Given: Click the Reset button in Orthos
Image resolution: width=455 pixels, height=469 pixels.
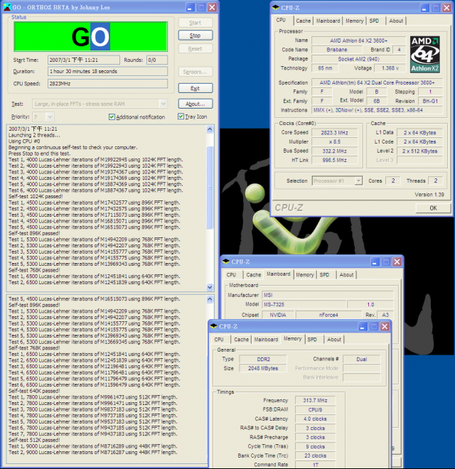Looking at the screenshot, I should click(x=196, y=48).
